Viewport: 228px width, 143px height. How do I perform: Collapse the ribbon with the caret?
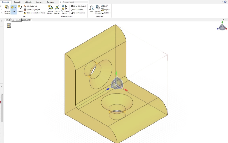point(222,2)
